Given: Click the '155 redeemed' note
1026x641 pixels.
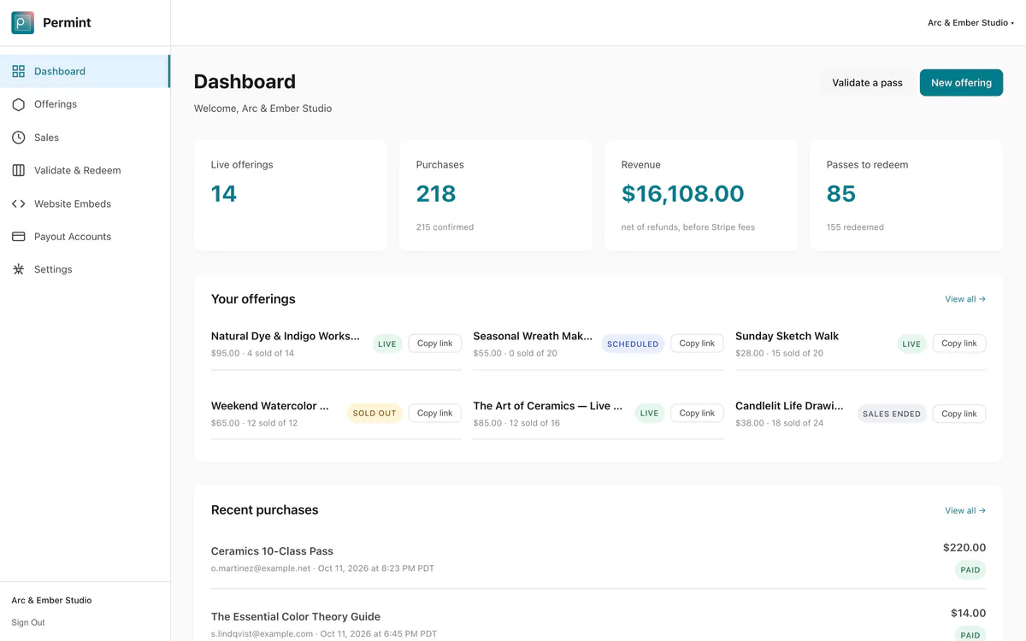Looking at the screenshot, I should [855, 227].
